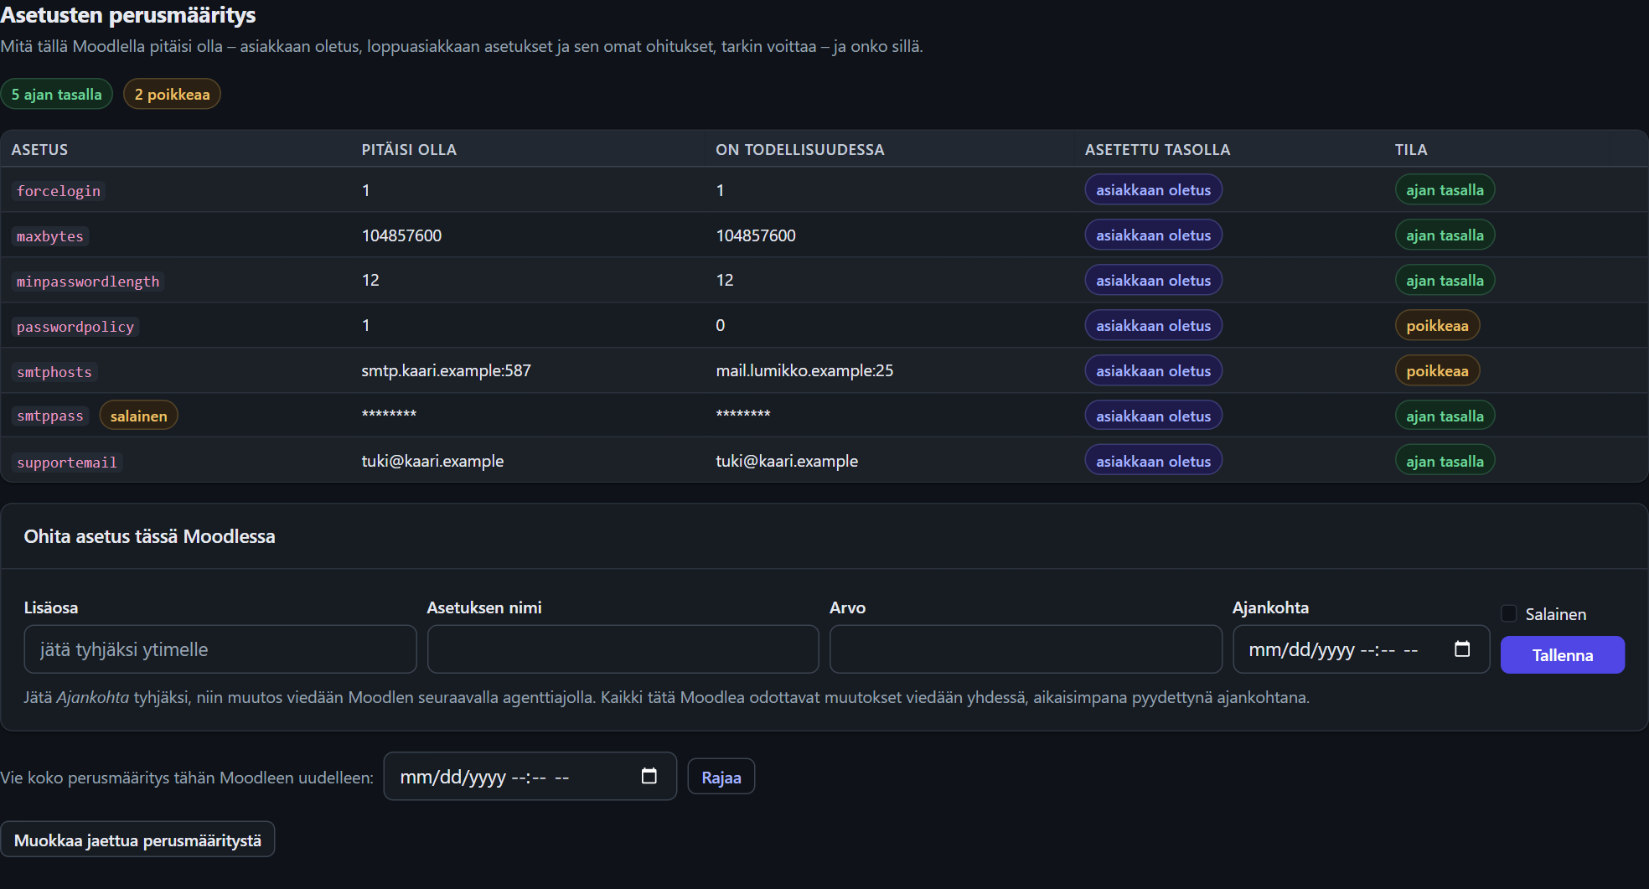Click the 'salainen' badge on smtppass
This screenshot has height=889, width=1649.
click(138, 416)
